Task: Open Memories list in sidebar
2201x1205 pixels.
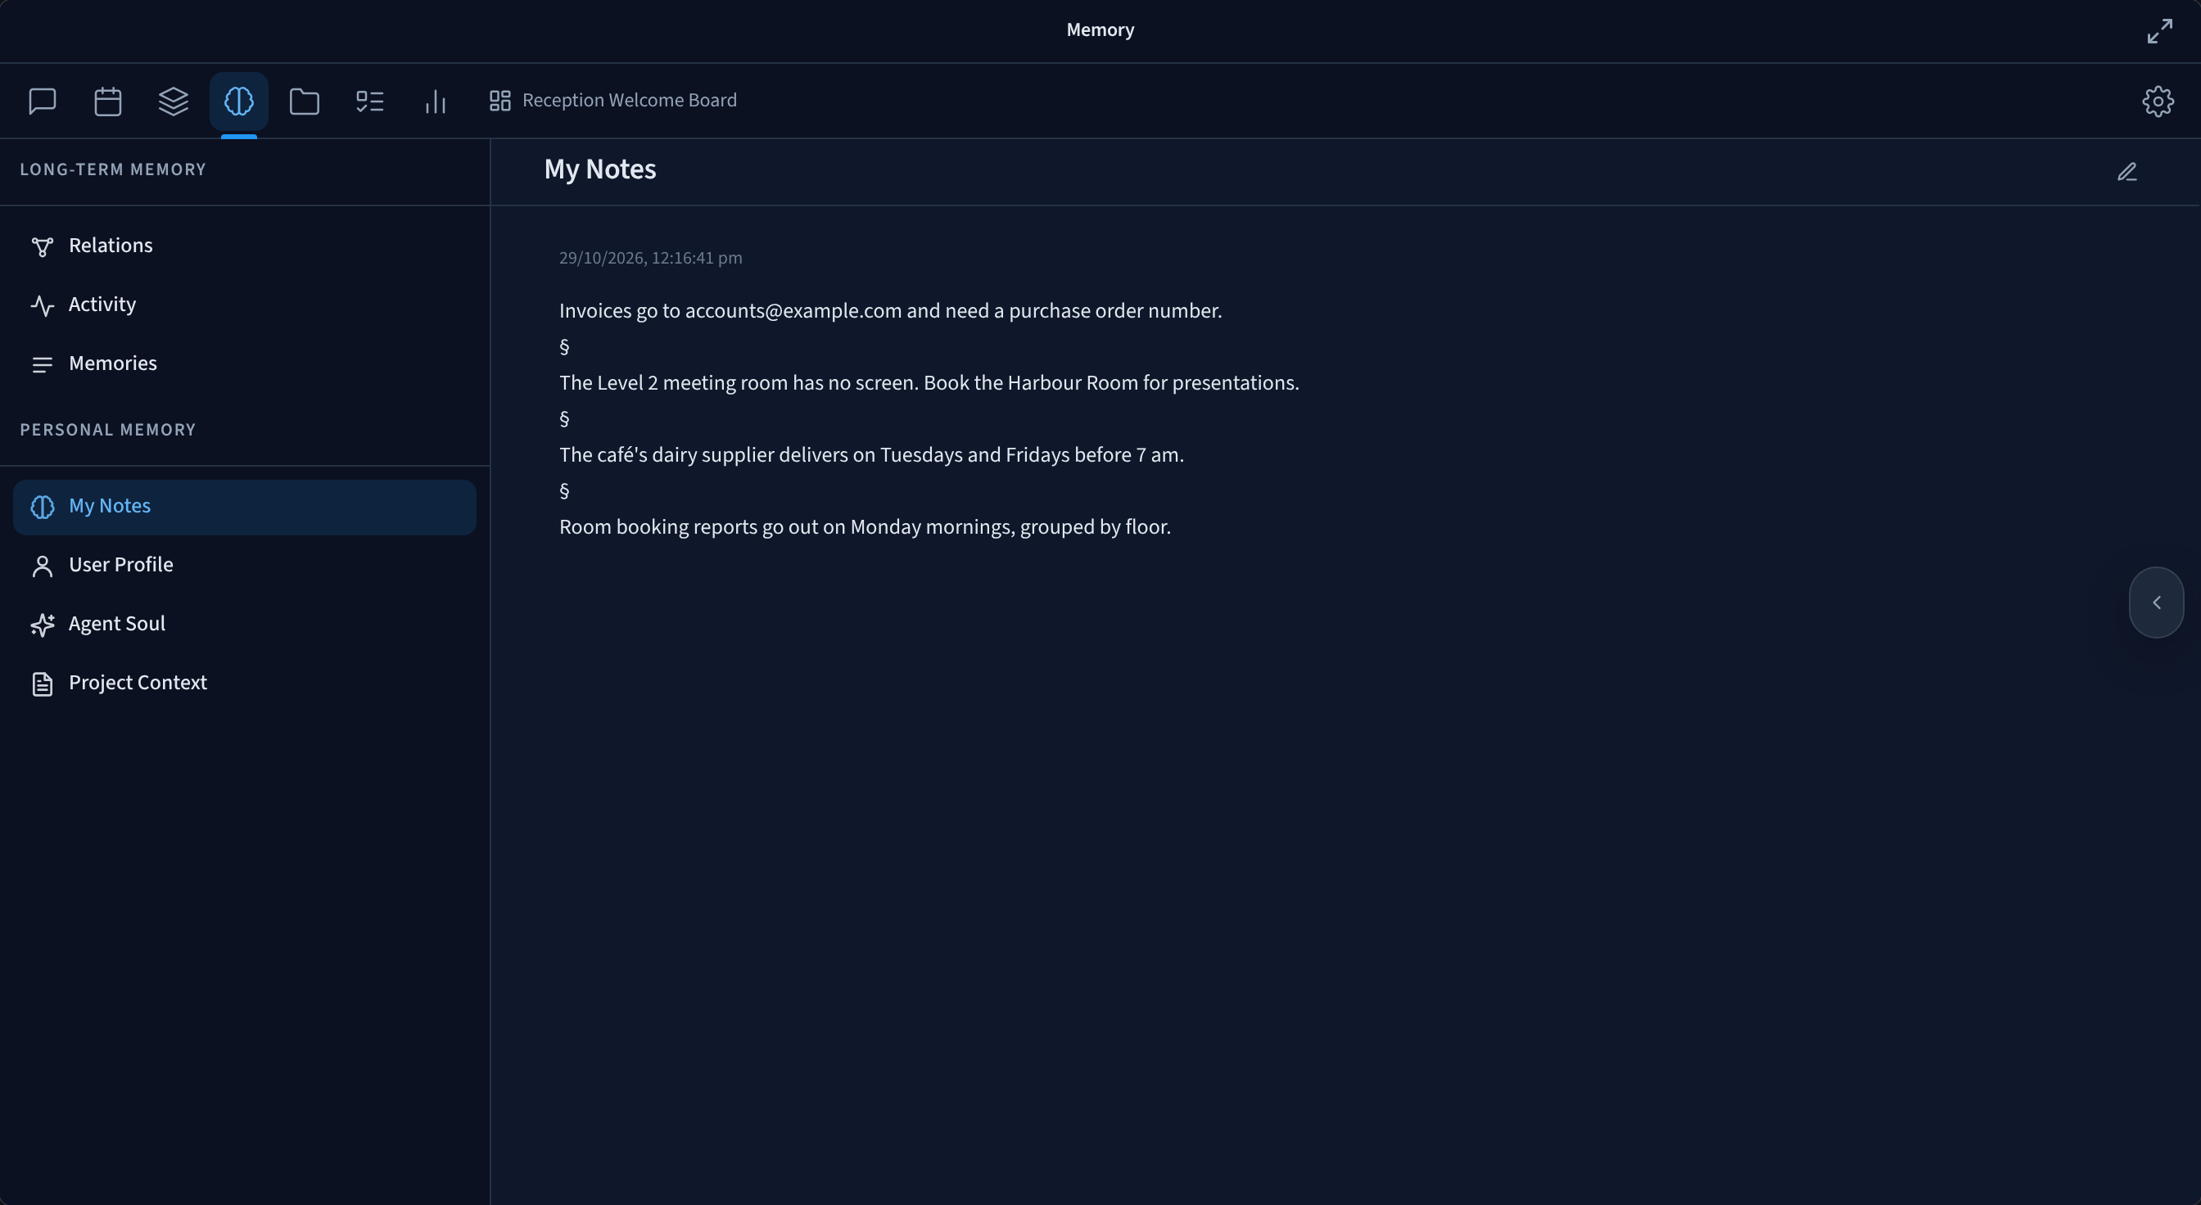Action: (244, 363)
